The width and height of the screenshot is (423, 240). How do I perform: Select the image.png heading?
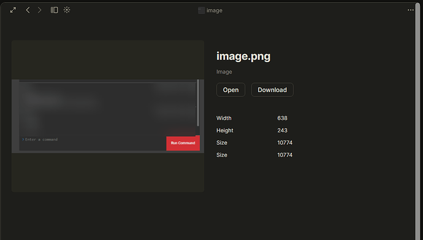coord(243,56)
